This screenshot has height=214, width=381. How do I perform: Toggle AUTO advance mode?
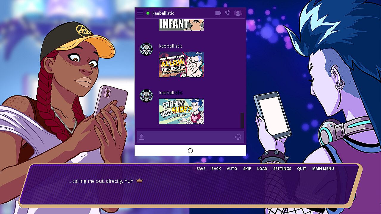point(232,169)
